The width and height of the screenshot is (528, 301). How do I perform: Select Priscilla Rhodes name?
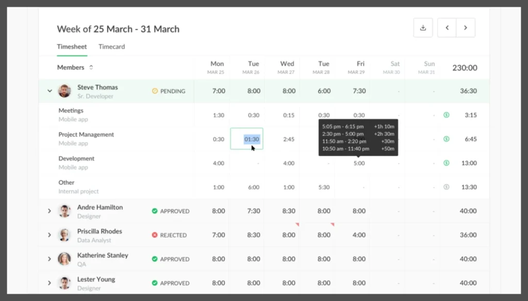(100, 231)
